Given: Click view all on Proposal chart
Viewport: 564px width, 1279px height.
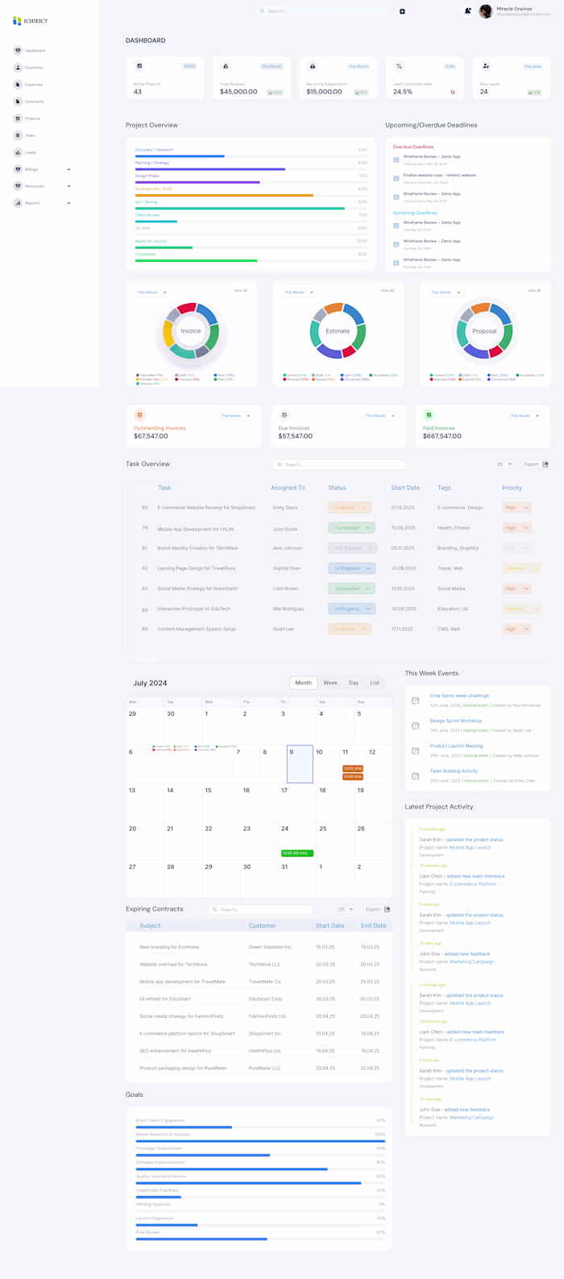Looking at the screenshot, I should [x=533, y=290].
